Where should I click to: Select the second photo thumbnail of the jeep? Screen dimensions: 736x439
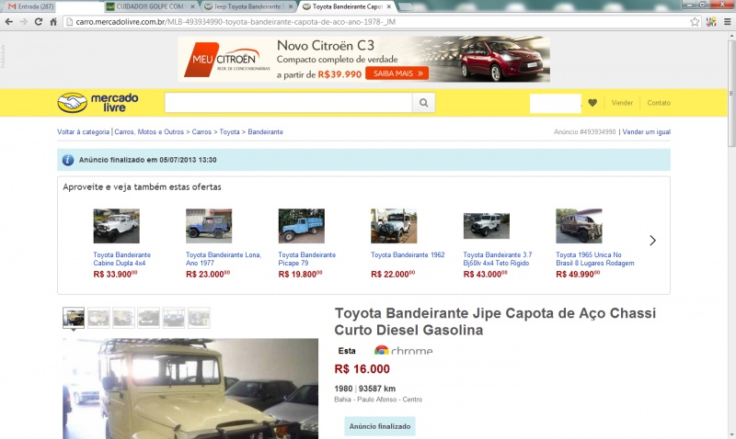[x=98, y=317]
